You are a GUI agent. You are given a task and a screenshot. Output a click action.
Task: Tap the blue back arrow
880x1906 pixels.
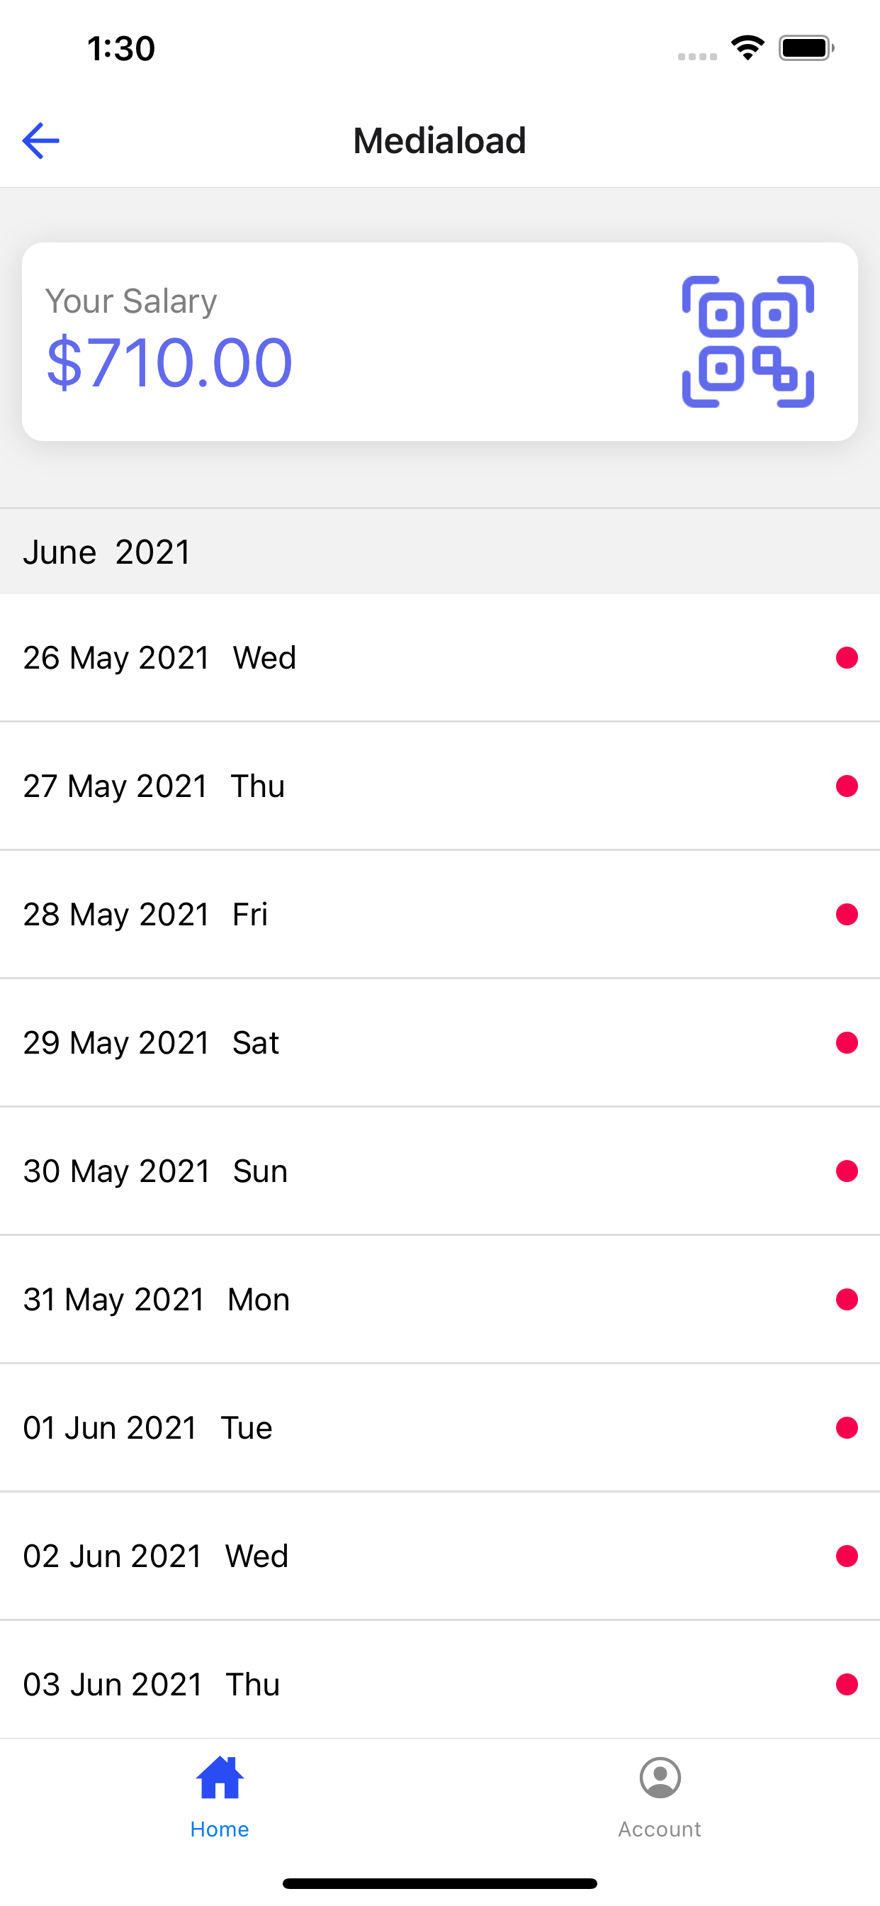pos(40,140)
